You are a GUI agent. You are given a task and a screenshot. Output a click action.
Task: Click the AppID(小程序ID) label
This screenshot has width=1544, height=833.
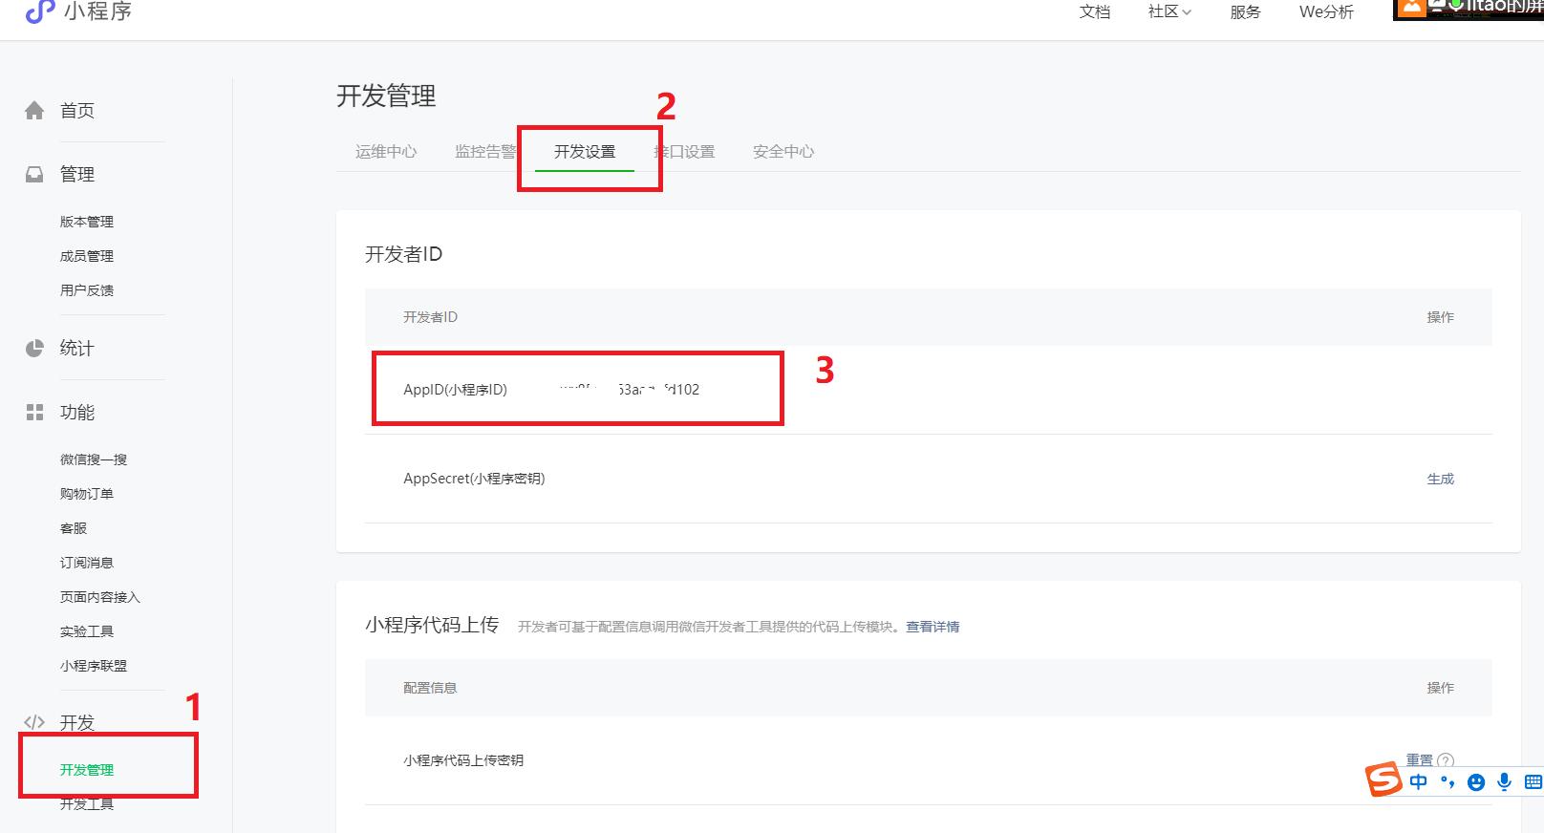(x=456, y=390)
